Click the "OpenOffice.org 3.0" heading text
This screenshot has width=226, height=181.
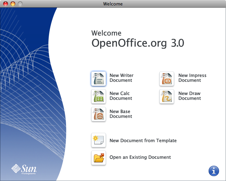(x=138, y=43)
